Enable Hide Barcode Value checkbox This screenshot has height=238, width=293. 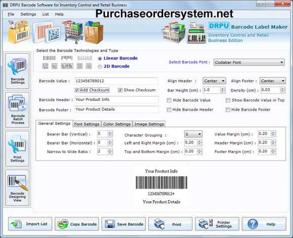(169, 101)
